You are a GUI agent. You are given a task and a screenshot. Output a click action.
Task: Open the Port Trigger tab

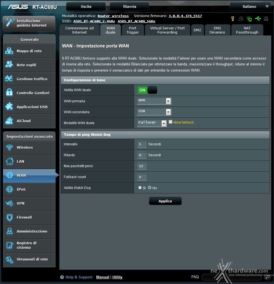(133, 30)
